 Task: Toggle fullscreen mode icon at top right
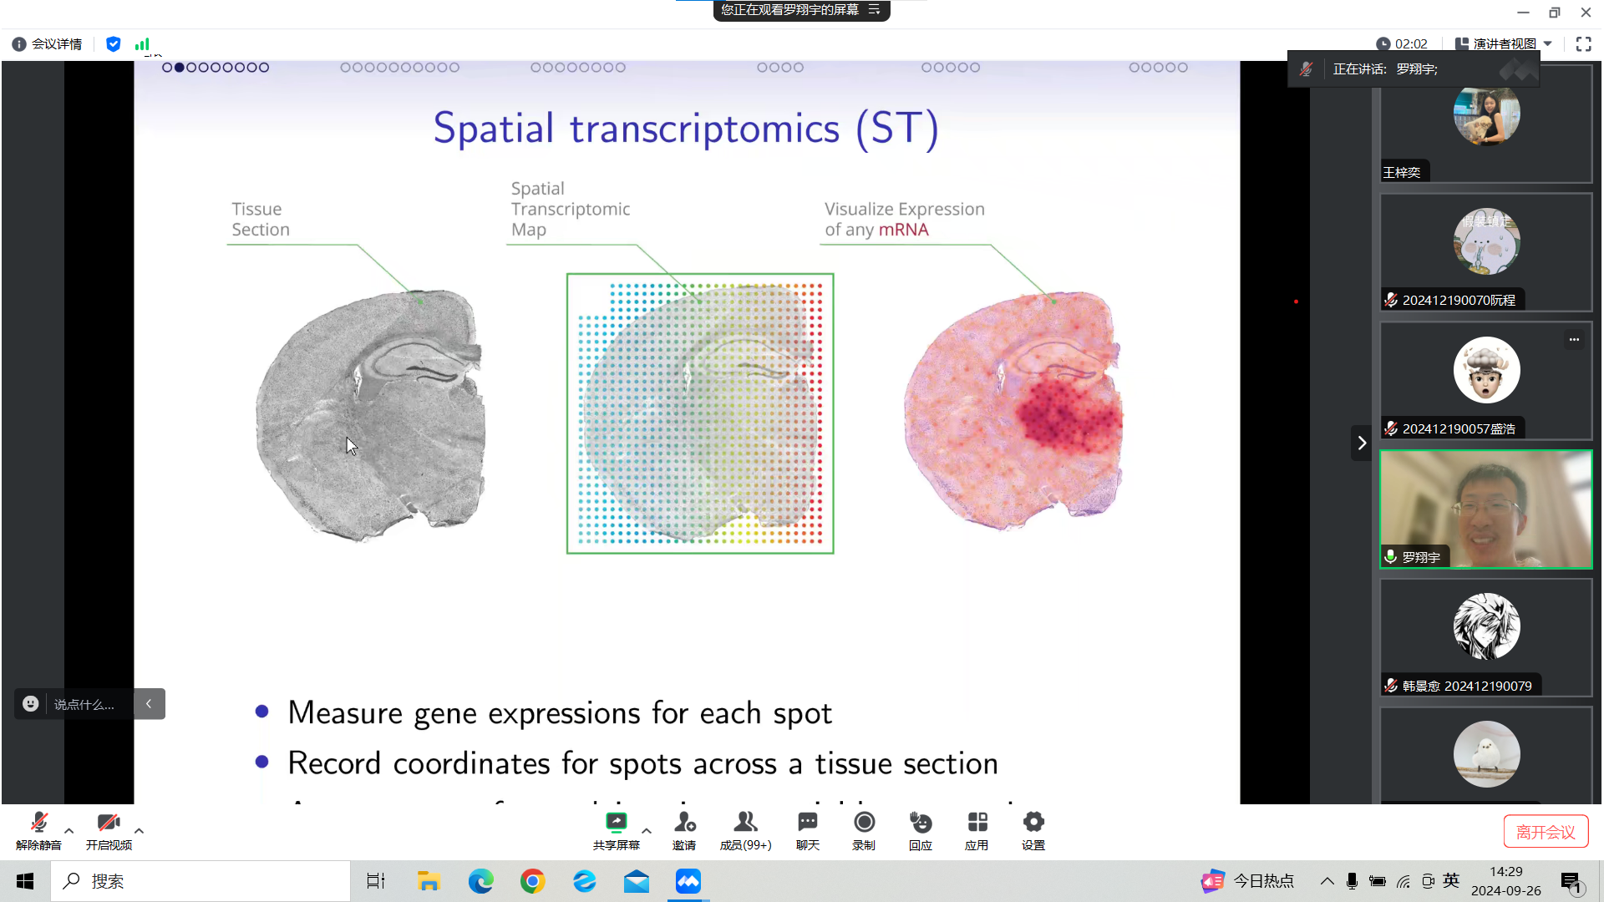pyautogui.click(x=1583, y=44)
